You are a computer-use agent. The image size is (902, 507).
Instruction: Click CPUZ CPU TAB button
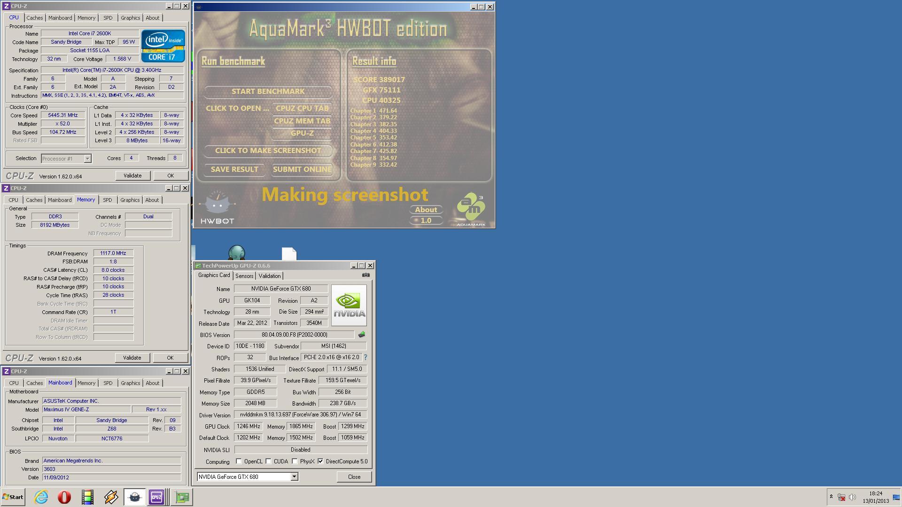(x=302, y=108)
